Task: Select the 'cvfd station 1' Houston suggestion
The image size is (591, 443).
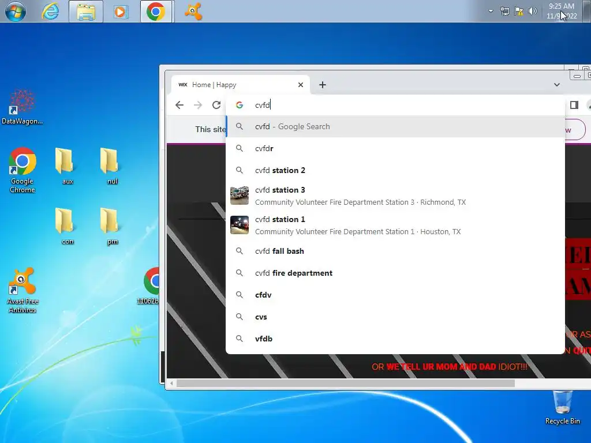Action: pos(395,226)
